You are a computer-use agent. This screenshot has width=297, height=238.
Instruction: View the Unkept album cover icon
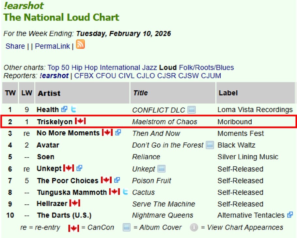pos(162,169)
